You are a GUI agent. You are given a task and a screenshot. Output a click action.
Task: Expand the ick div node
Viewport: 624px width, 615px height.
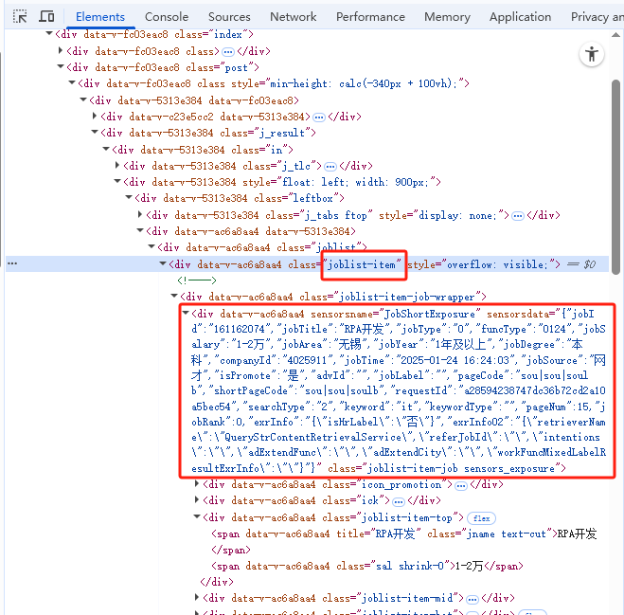[x=197, y=499]
